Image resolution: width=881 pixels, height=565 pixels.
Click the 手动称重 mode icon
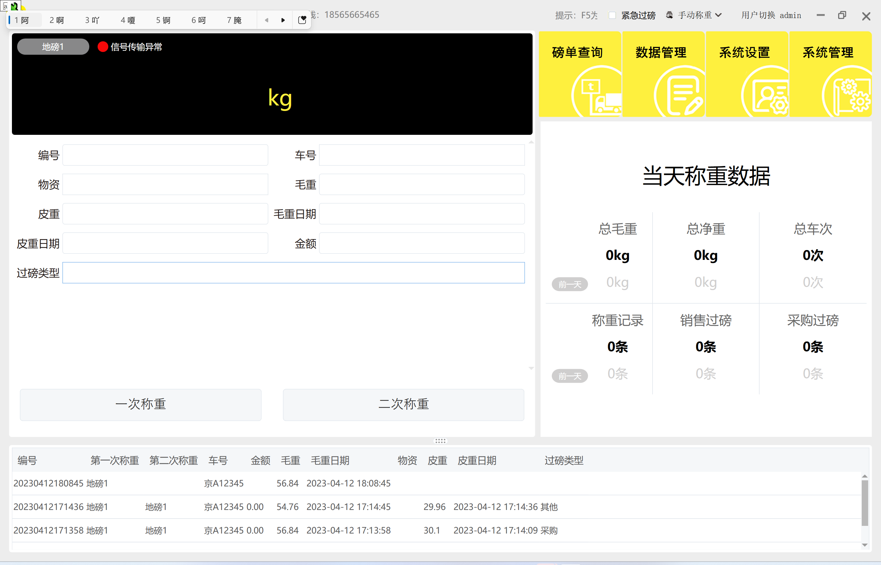[670, 15]
